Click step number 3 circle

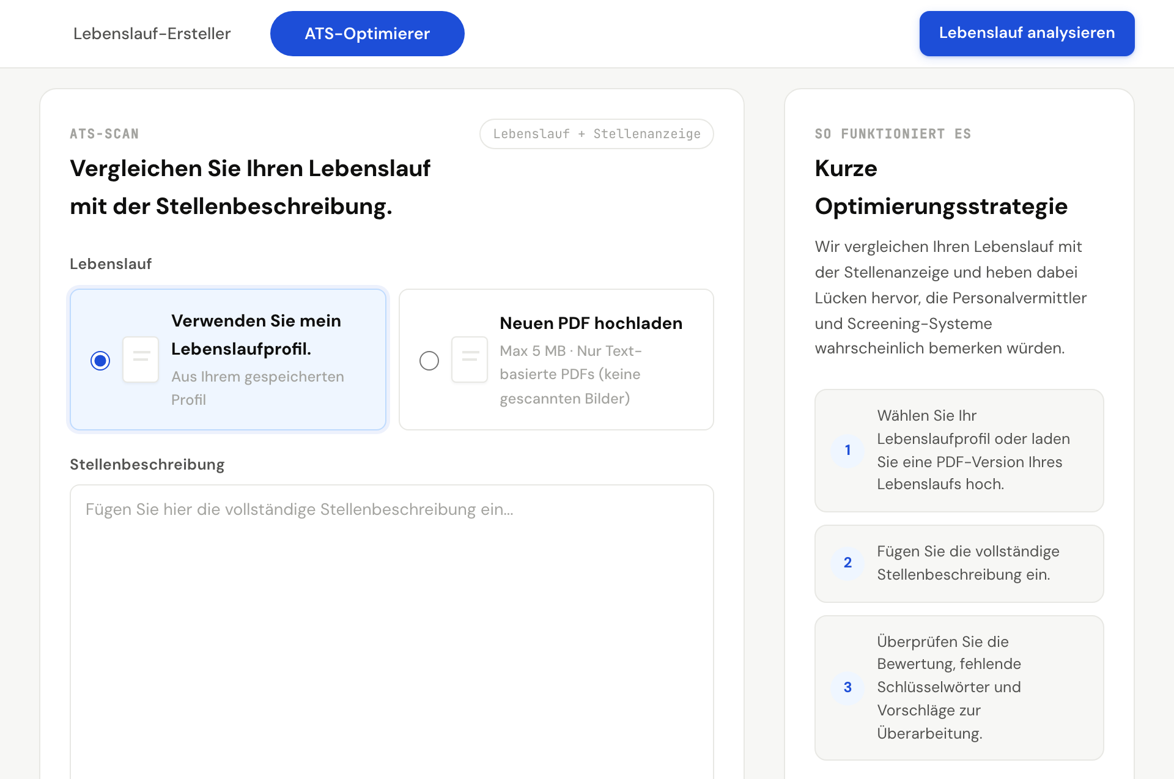(x=847, y=688)
